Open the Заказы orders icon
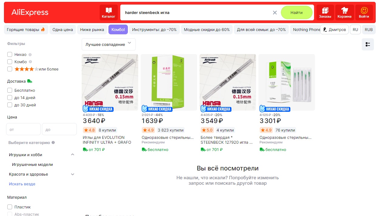Image resolution: width=383 pixels, height=216 pixels. pyautogui.click(x=325, y=13)
